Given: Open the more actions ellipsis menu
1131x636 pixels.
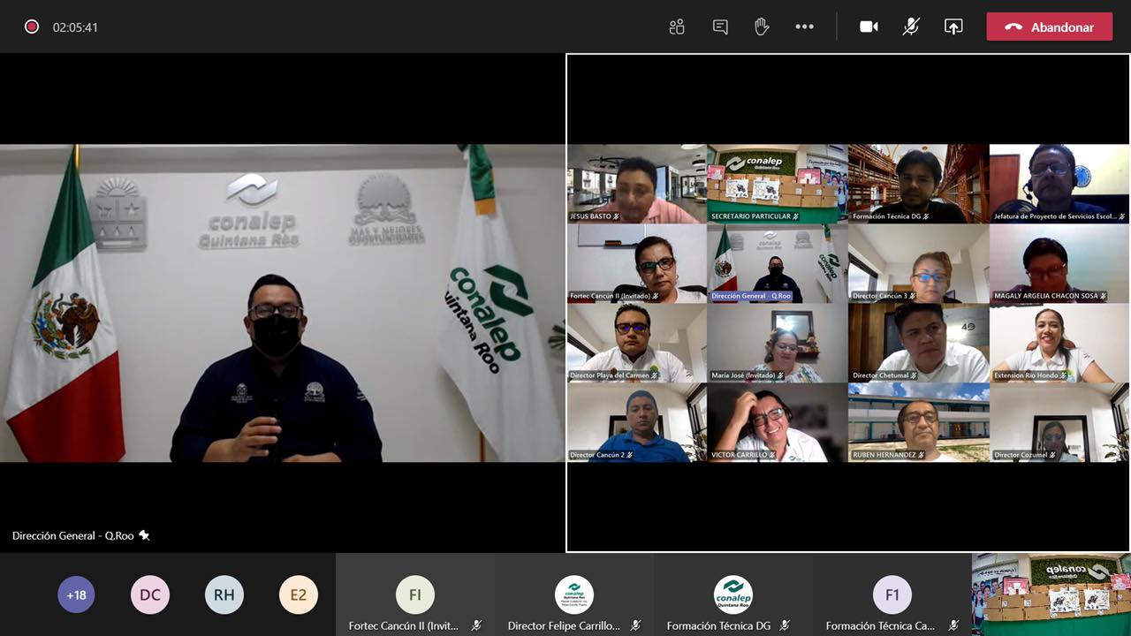Looking at the screenshot, I should pos(804,26).
